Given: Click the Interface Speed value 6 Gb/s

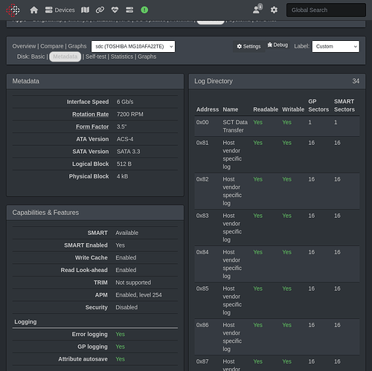Looking at the screenshot, I should 125,102.
